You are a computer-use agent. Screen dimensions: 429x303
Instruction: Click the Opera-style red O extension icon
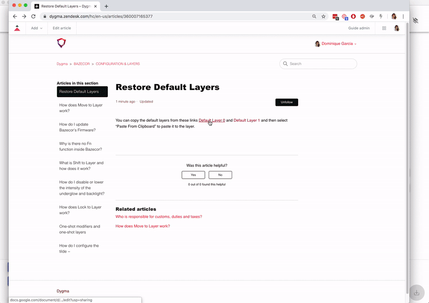353,17
